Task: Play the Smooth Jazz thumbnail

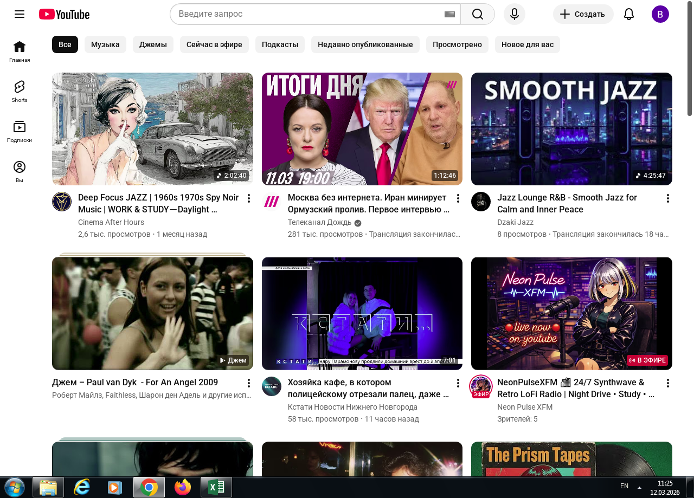Action: point(571,129)
